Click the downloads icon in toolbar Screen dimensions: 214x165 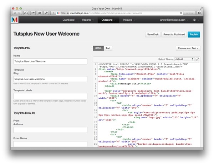(x=199, y=13)
